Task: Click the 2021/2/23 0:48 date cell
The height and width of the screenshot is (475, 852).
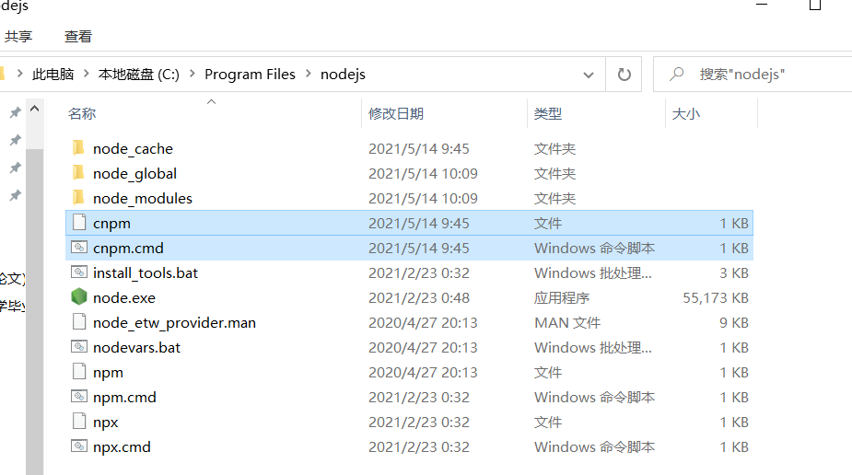Action: (419, 298)
